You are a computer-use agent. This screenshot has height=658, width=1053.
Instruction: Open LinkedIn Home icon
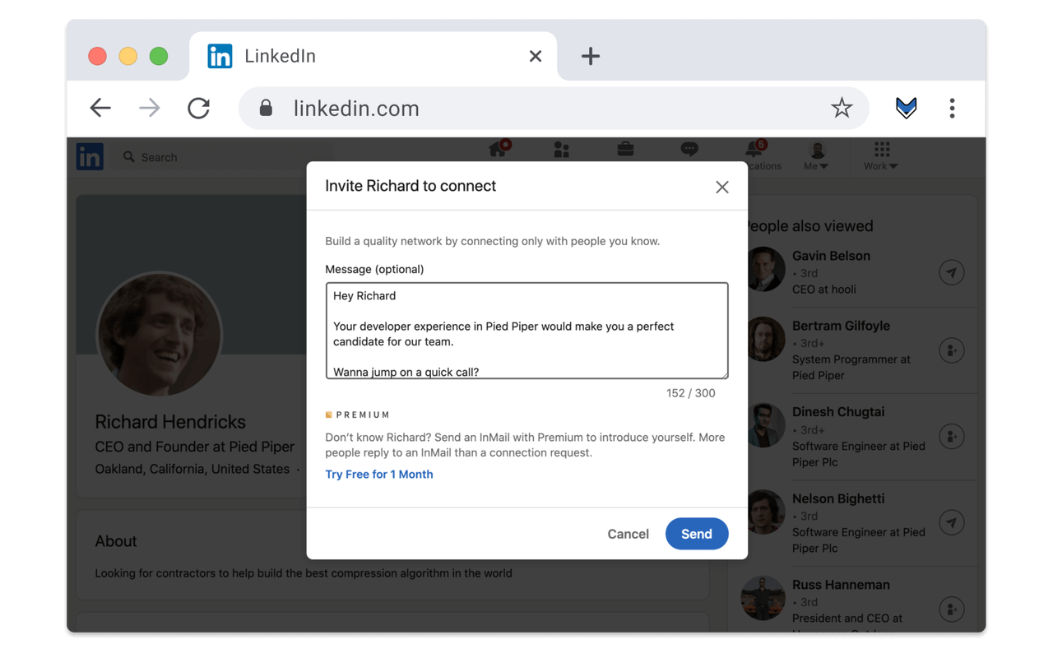click(499, 149)
